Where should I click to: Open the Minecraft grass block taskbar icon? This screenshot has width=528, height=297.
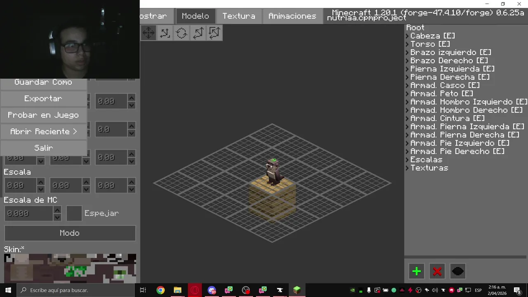(x=297, y=290)
